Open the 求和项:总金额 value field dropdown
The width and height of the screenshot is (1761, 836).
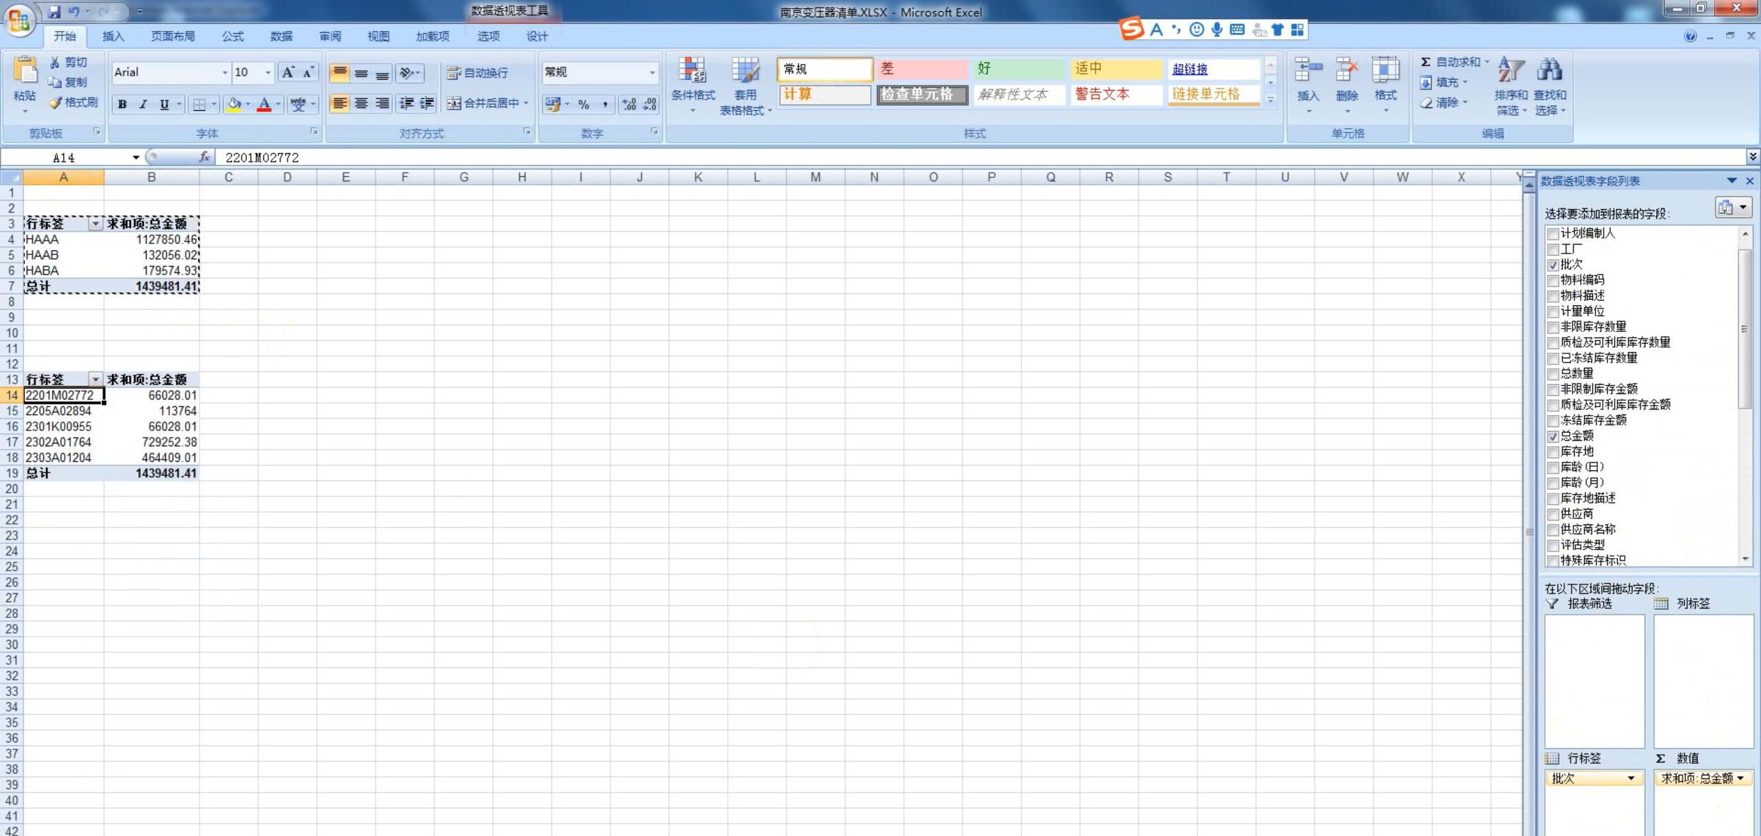click(1740, 778)
